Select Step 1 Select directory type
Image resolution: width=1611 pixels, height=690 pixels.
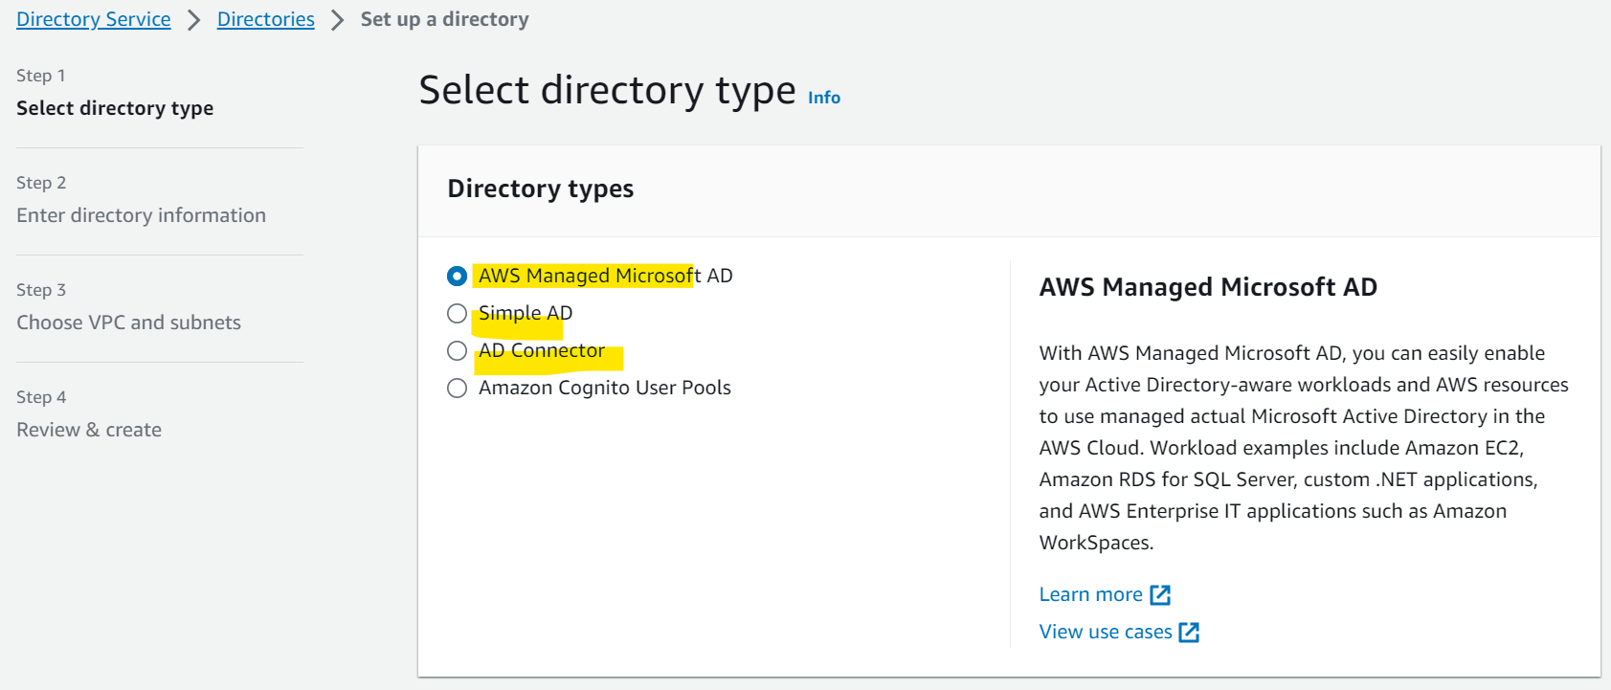point(115,93)
